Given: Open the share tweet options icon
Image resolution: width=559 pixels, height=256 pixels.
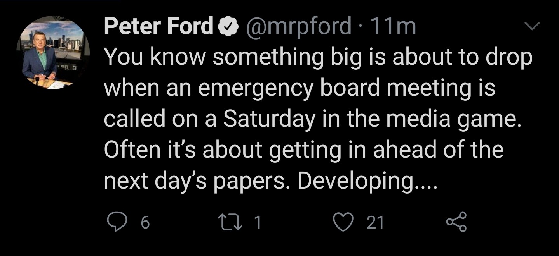Looking at the screenshot, I should [x=455, y=223].
